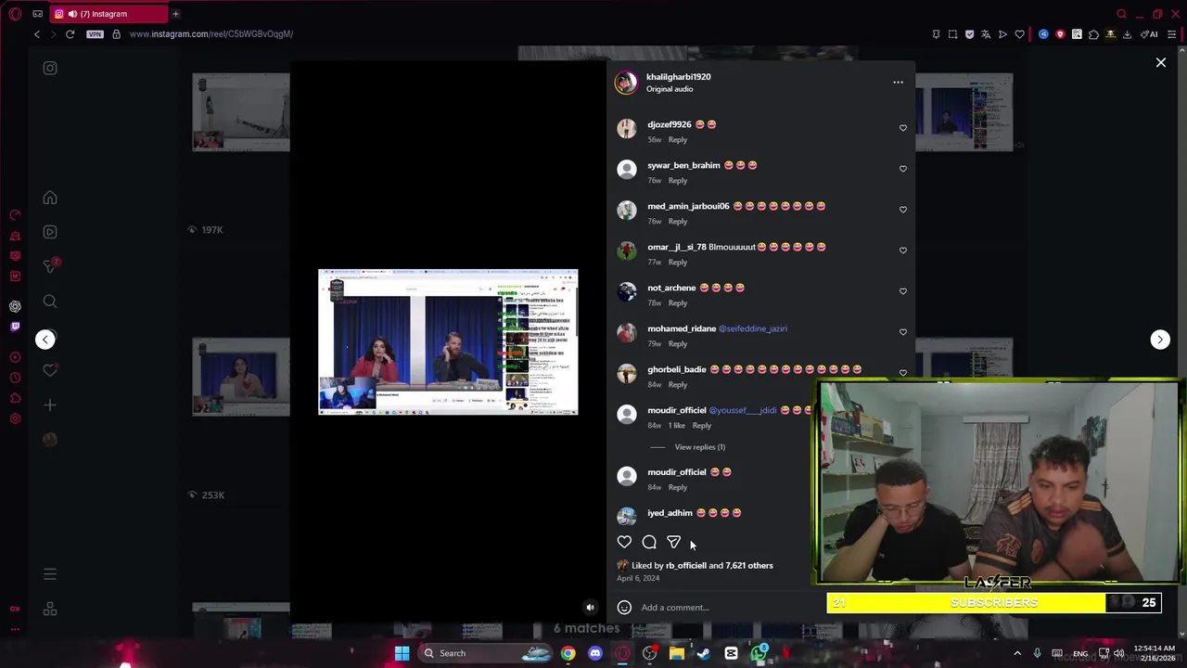Like mohamed_ridane's comment

pos(903,332)
